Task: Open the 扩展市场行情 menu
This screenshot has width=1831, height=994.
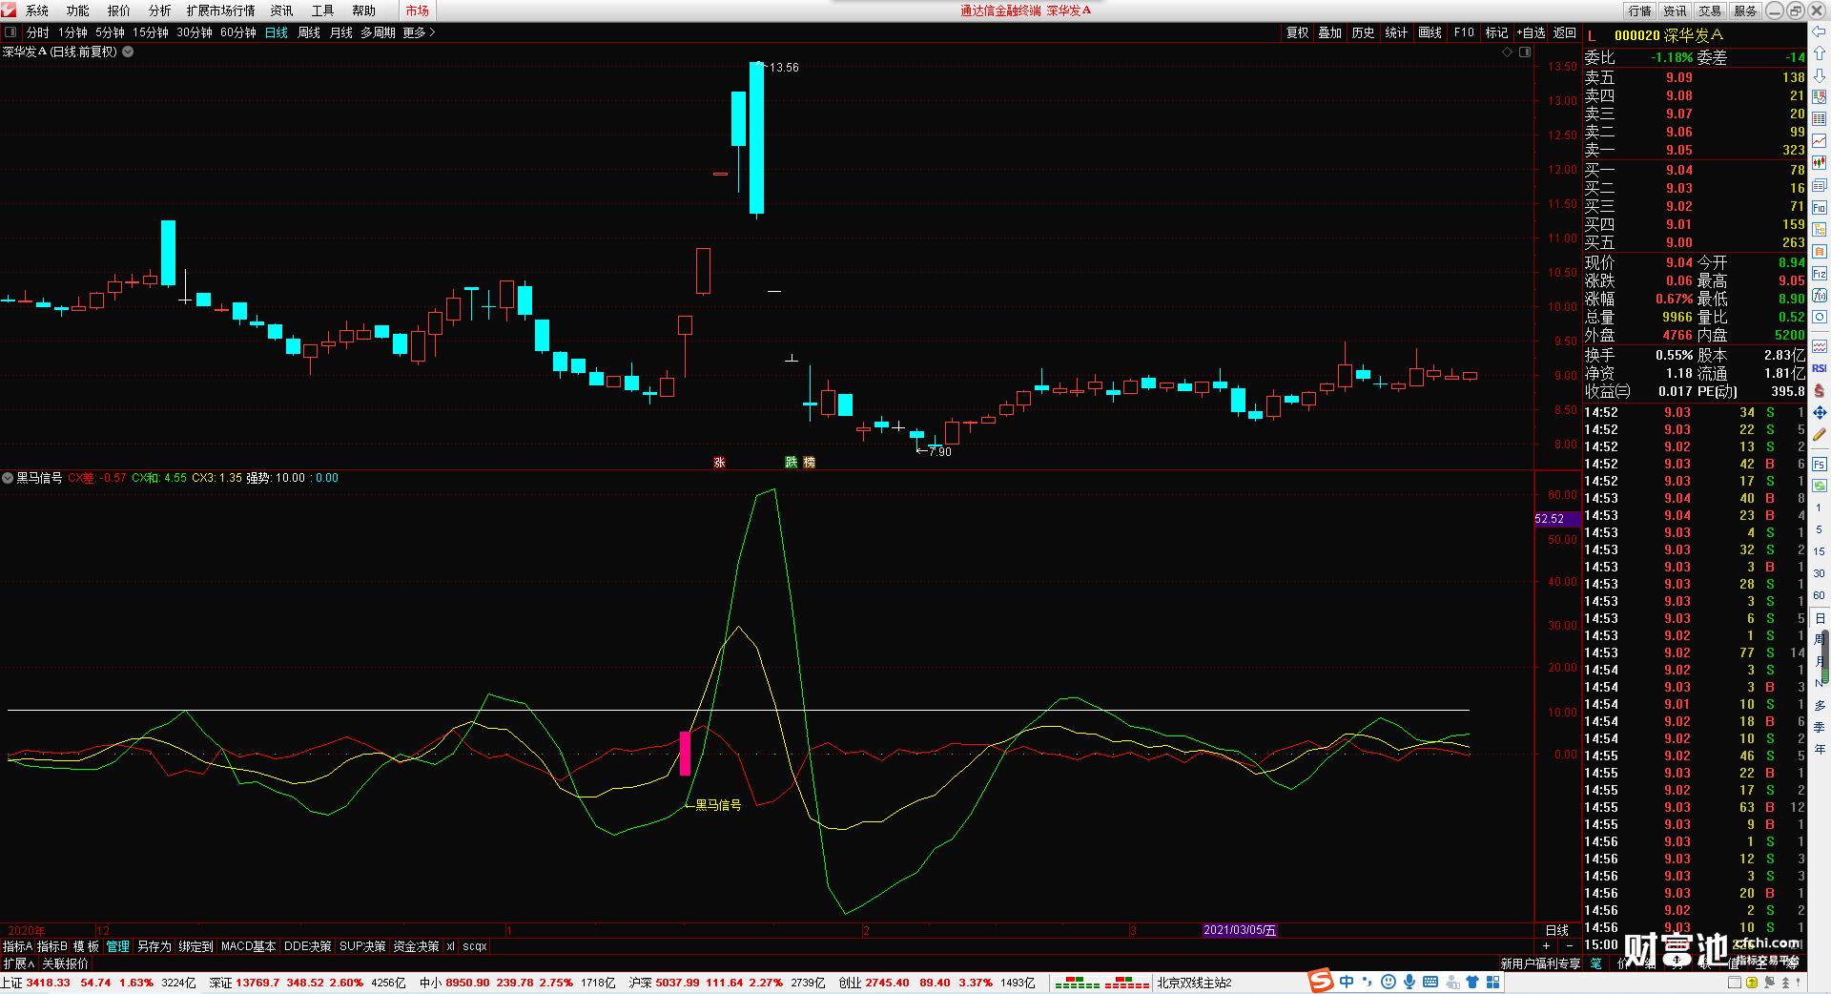Action: point(221,10)
